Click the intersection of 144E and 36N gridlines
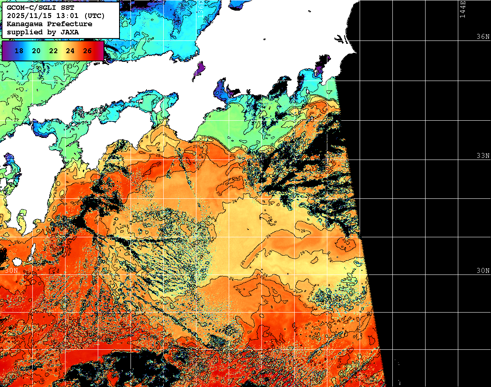Image resolution: width=491 pixels, height=387 pixels. [x=458, y=41]
